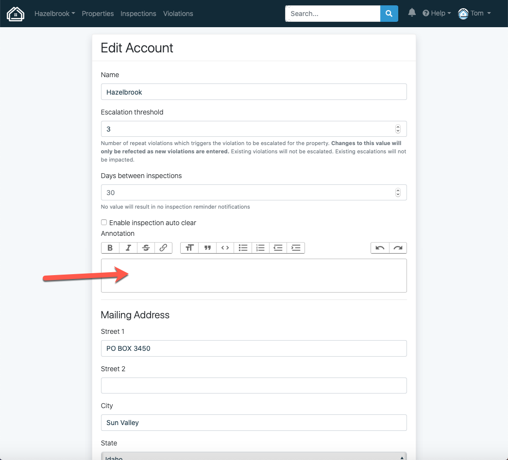The image size is (508, 460).
Task: Go to Properties page
Action: tap(98, 14)
